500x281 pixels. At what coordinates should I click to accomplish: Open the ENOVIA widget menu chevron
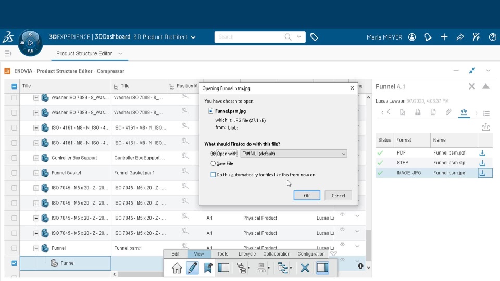pos(488,70)
